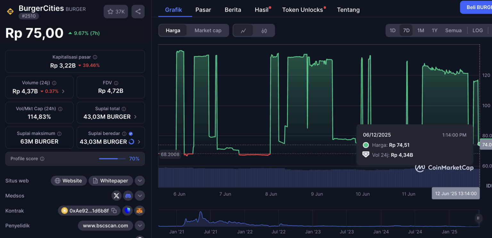Open the X (Twitter) social link icon
This screenshot has height=238, width=492.
tap(117, 195)
